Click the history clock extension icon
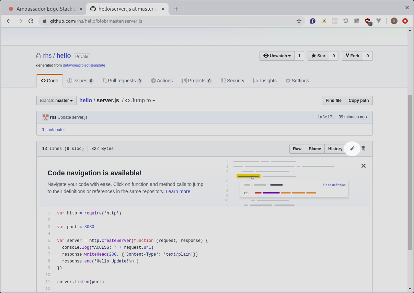Viewport: 414px width, 293px height. 346,21
